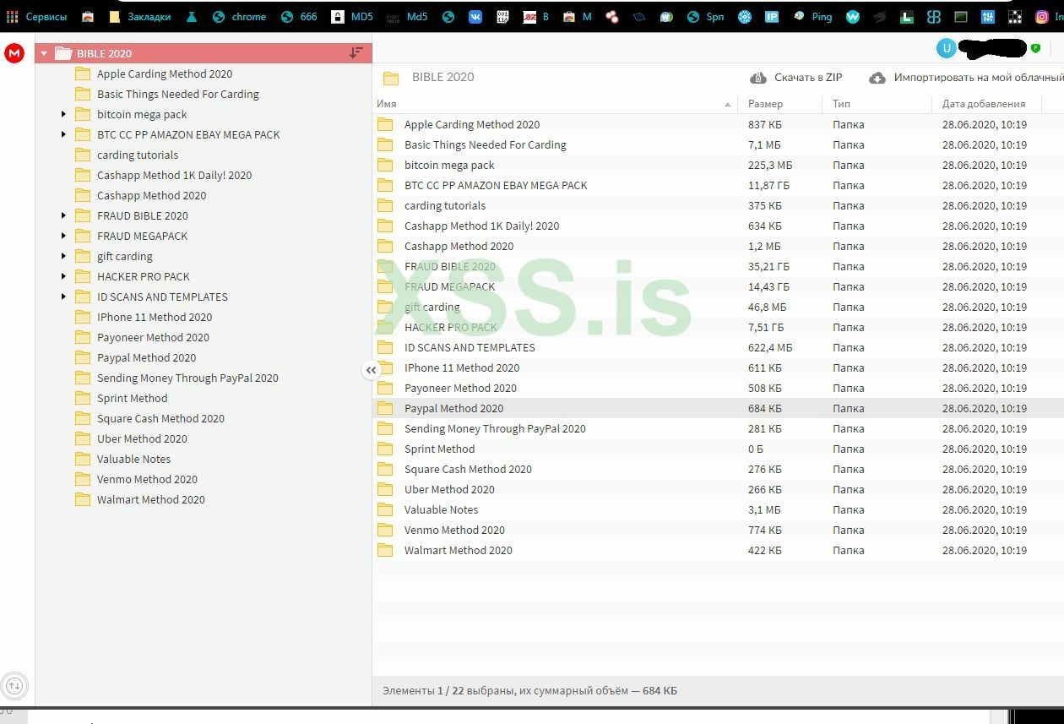The width and height of the screenshot is (1064, 724).
Task: Expand BTC CC PP AMAZON EBAY MEGA PACK node
Action: click(x=63, y=134)
